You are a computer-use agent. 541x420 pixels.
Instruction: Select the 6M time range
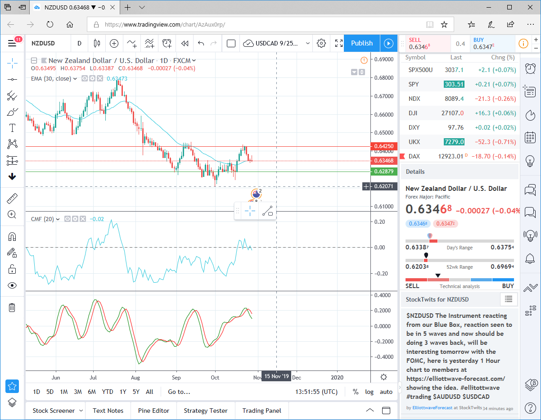point(92,392)
